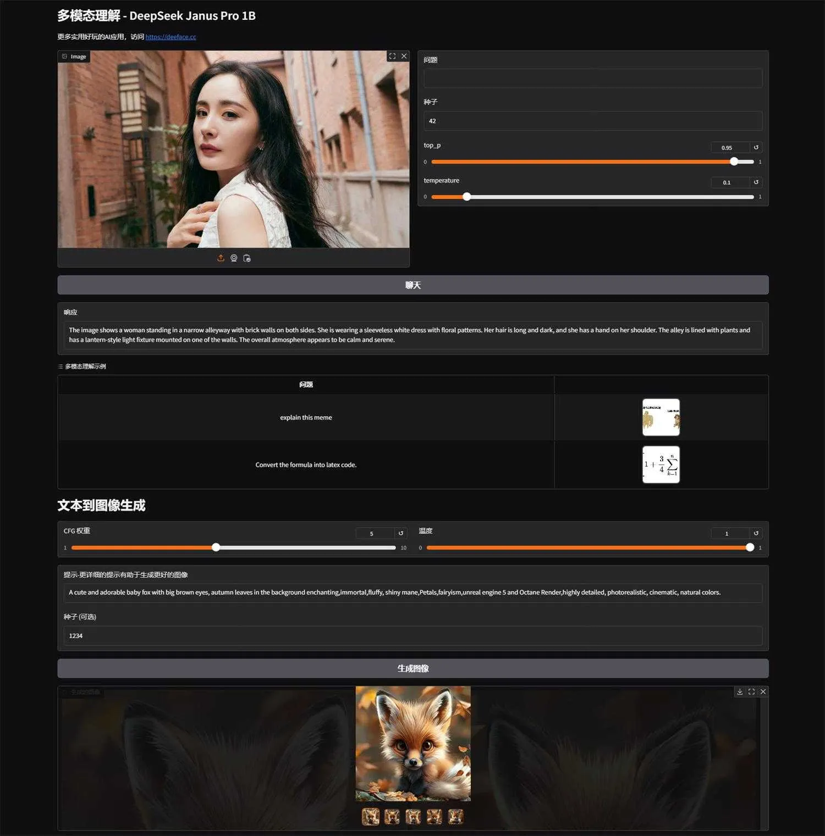Image resolution: width=825 pixels, height=836 pixels.
Task: Reset the top_p value
Action: tap(756, 147)
